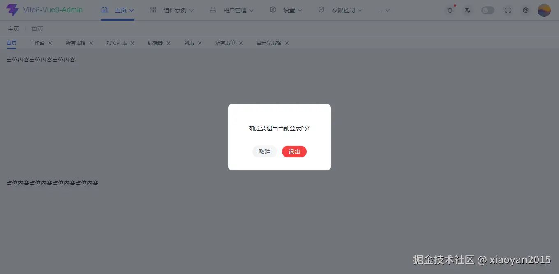Viewport: 559px width, 274px height.
Task: Close the 工作台 tab
Action: click(x=50, y=43)
